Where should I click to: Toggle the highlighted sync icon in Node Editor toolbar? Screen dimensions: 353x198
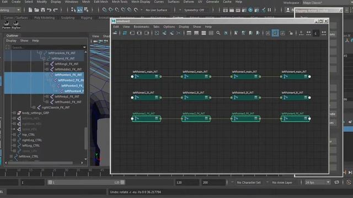point(125,33)
